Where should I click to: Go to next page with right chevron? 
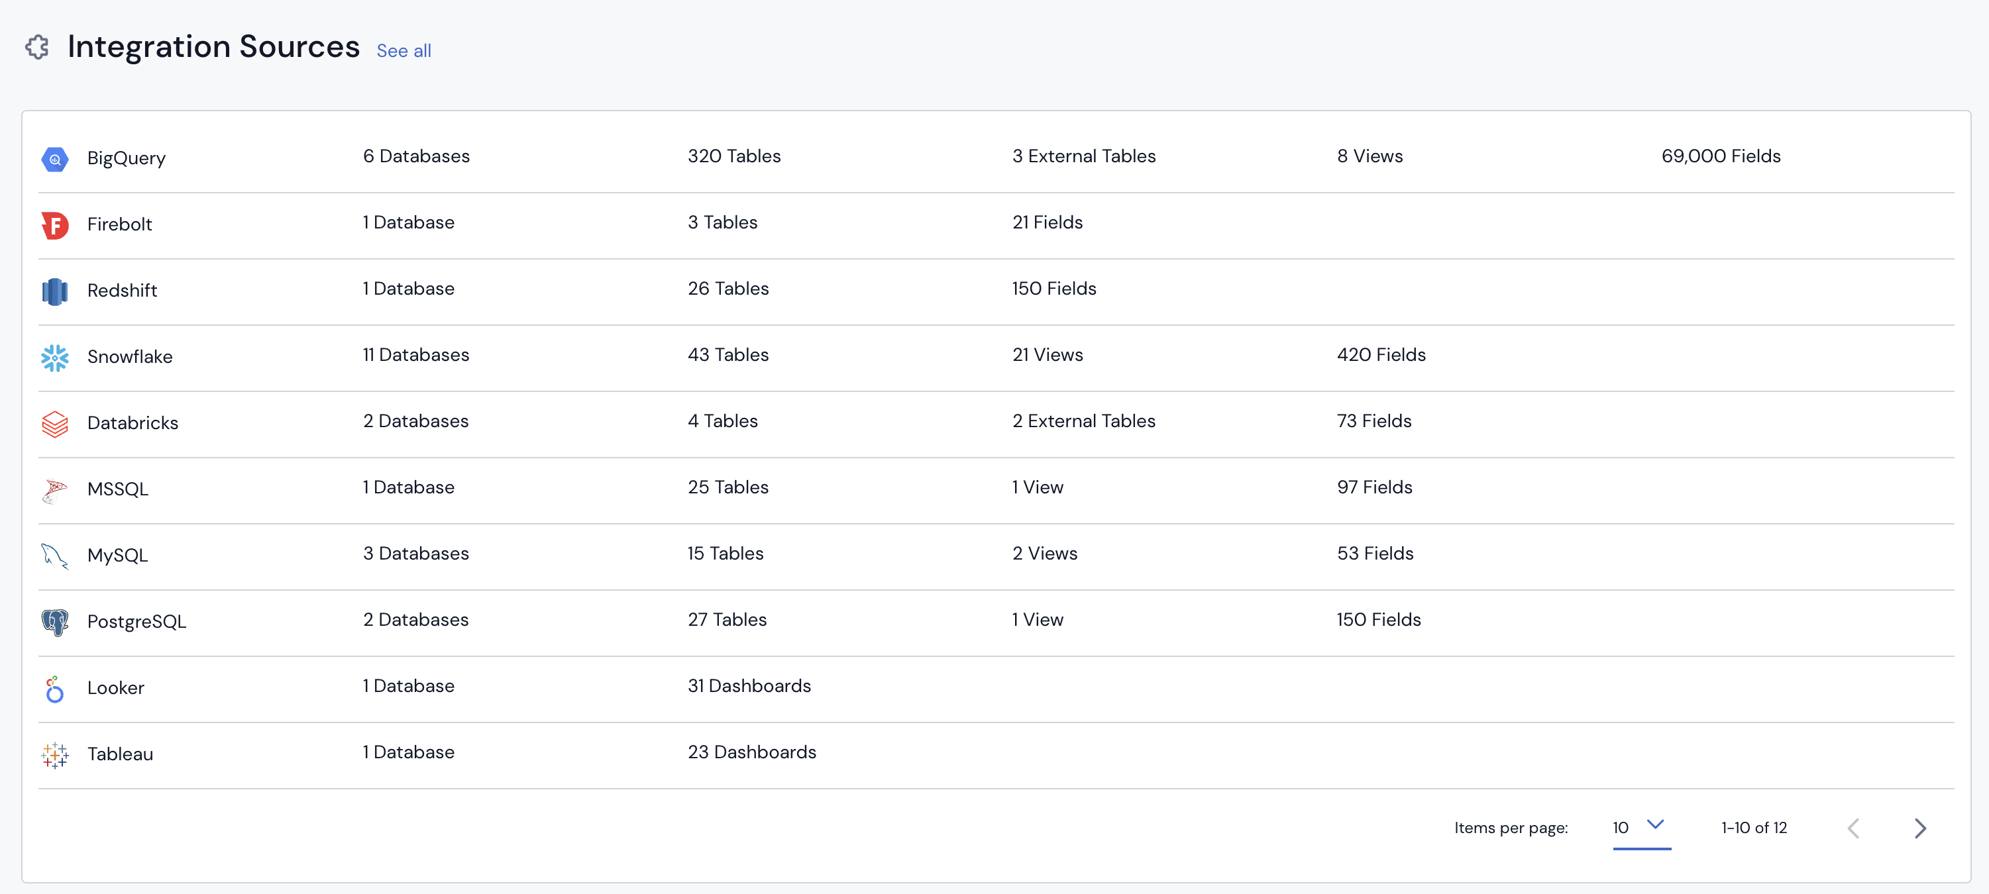pyautogui.click(x=1919, y=828)
